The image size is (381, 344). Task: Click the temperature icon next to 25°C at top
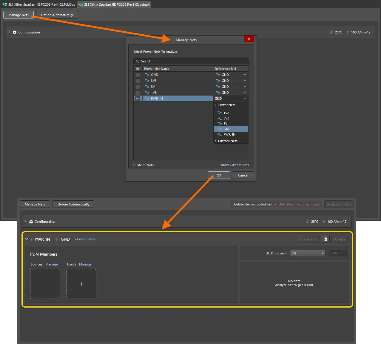[x=331, y=32]
